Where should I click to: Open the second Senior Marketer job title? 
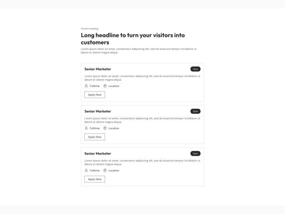[x=98, y=111]
